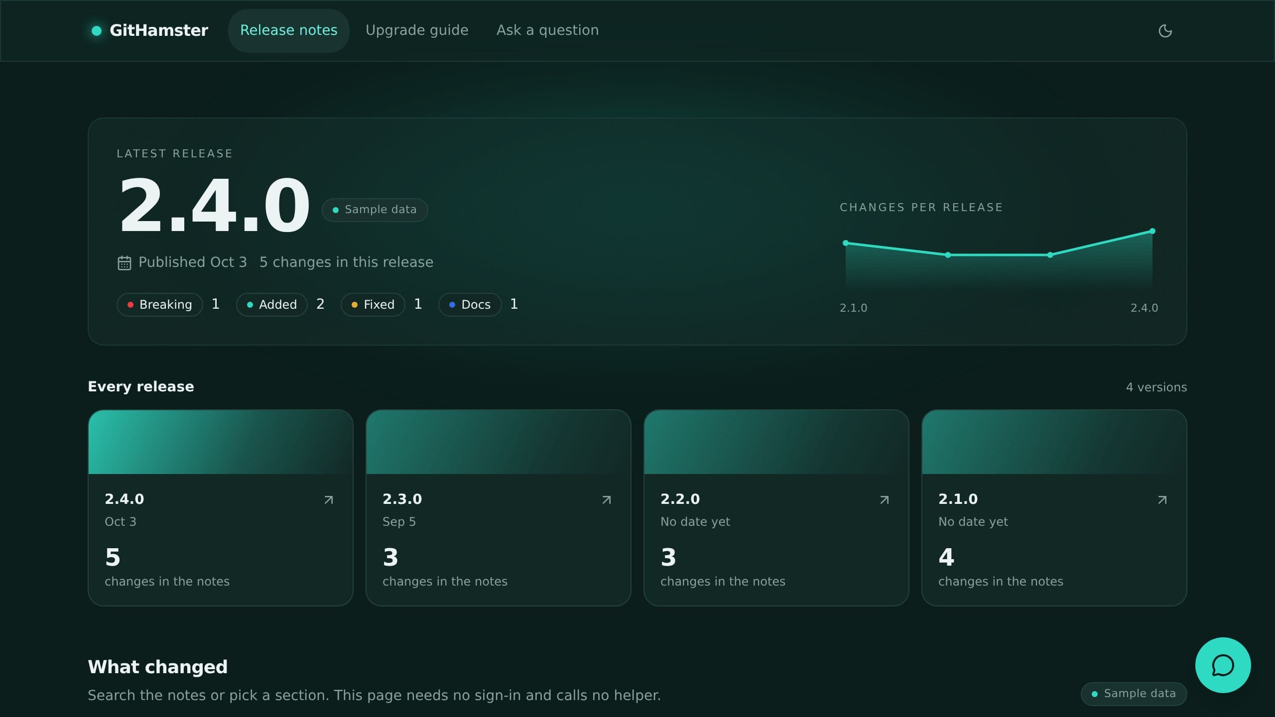Click the 'Oct 3' date on 2.4.0 card
The height and width of the screenshot is (717, 1275).
(120, 522)
